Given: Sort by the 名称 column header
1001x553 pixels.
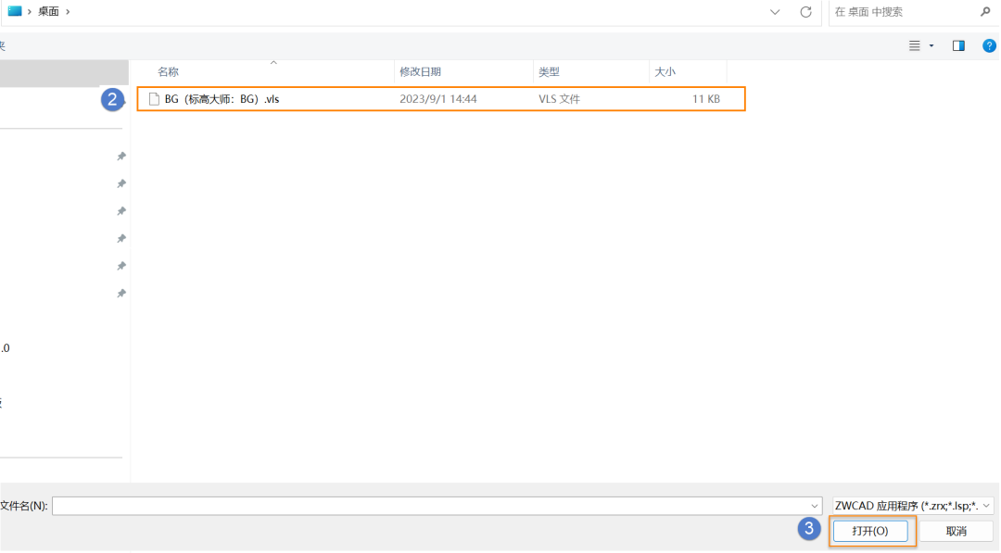Looking at the screenshot, I should [x=168, y=72].
